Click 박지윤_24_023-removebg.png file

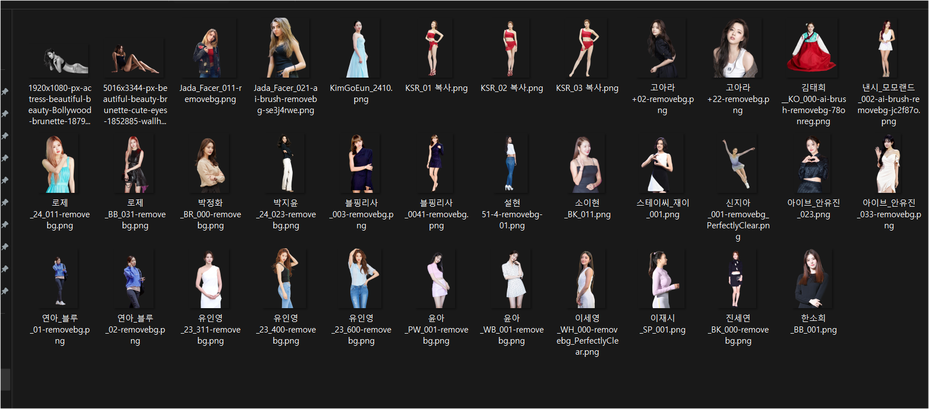pyautogui.click(x=286, y=164)
